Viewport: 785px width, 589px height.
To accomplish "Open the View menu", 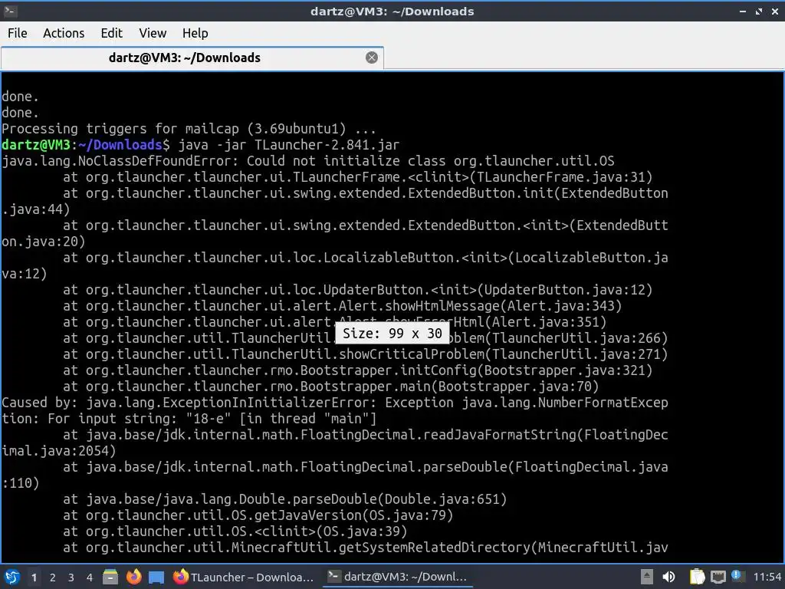I will 153,33.
